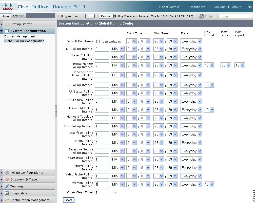This screenshot has width=257, height=203.
Task: Expand the Discovery & Trace section arrow
Action: tap(2, 179)
